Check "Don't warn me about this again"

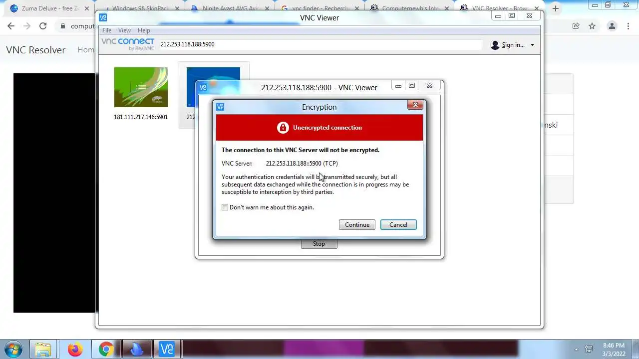point(225,207)
